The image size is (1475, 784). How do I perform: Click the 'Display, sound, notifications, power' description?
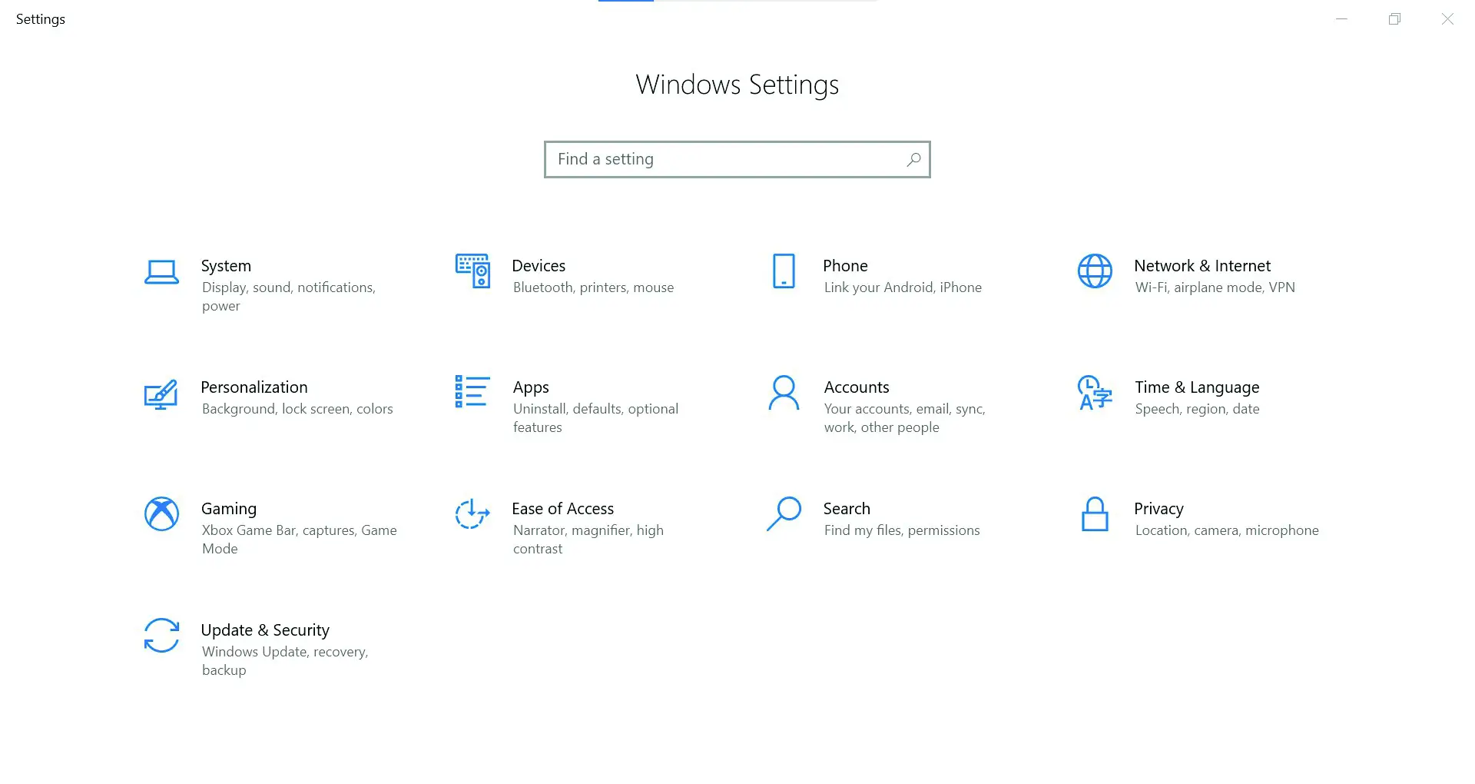289,297
